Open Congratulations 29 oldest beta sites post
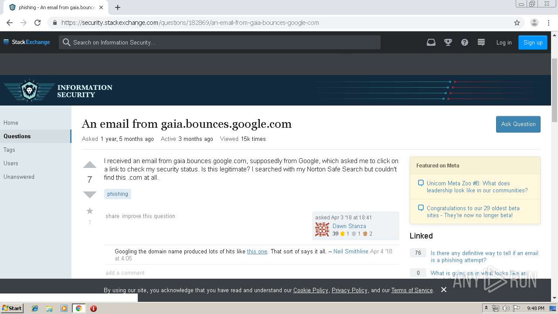 click(x=473, y=212)
